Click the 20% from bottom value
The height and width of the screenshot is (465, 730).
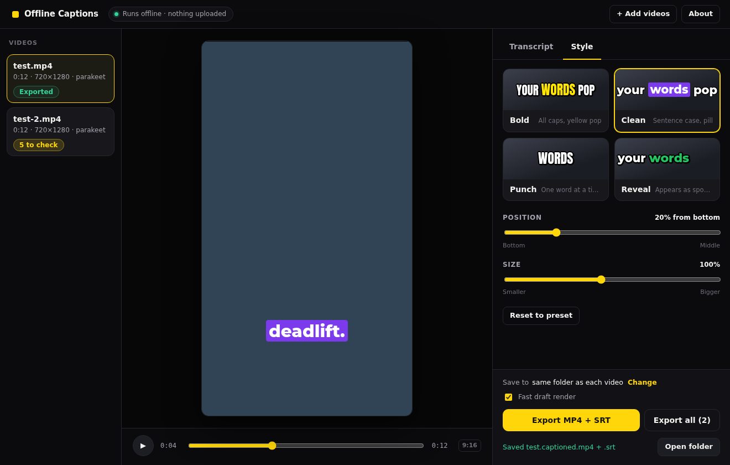(687, 218)
